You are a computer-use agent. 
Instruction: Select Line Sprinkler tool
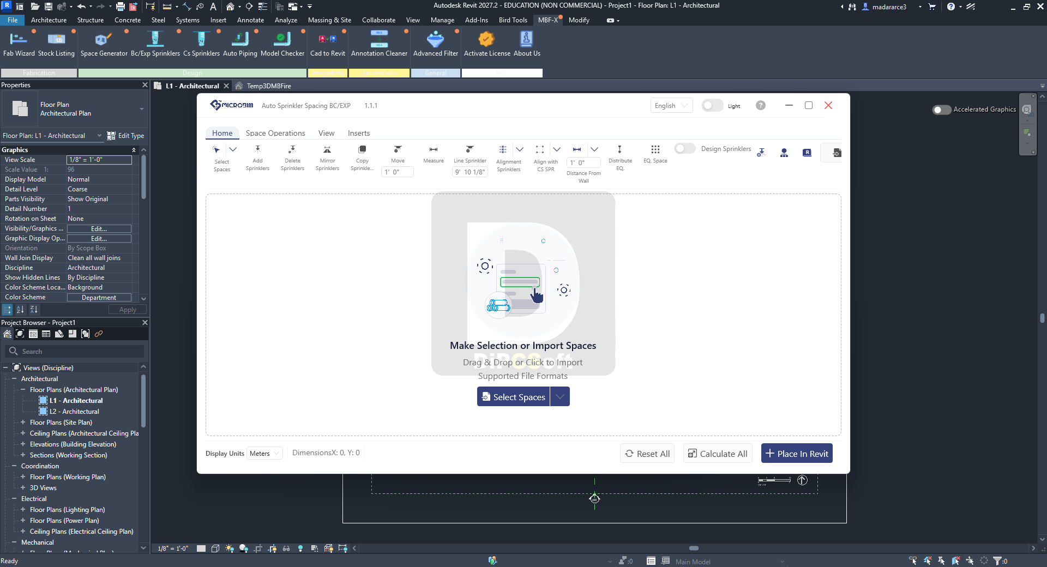[470, 154]
